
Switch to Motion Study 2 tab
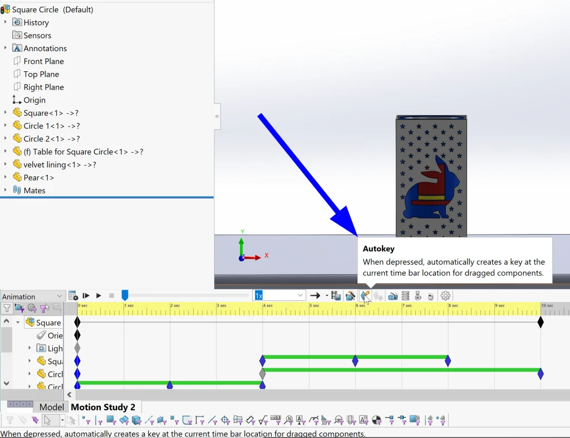[103, 407]
